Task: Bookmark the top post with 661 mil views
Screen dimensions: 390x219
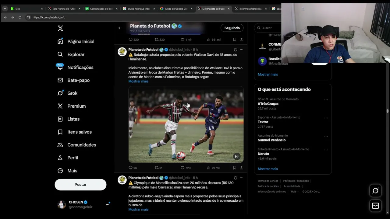Action: [x=235, y=40]
